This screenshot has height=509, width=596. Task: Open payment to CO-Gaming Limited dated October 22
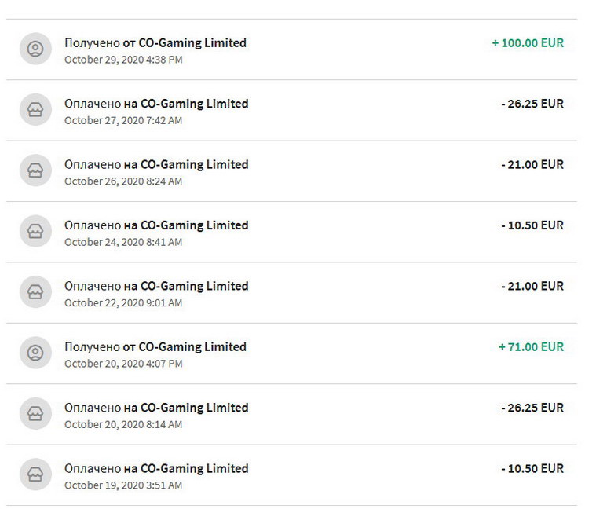pos(156,286)
